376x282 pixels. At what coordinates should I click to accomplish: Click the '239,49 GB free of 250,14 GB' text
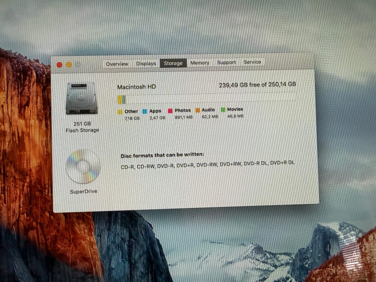tap(257, 85)
